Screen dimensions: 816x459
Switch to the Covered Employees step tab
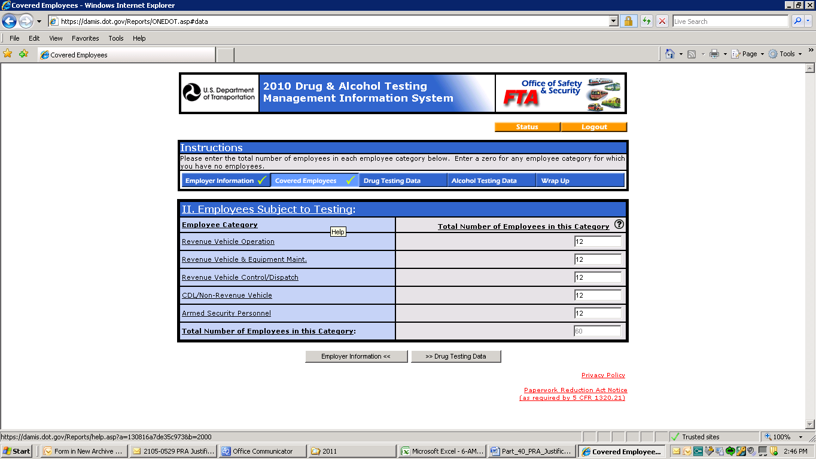(315, 180)
